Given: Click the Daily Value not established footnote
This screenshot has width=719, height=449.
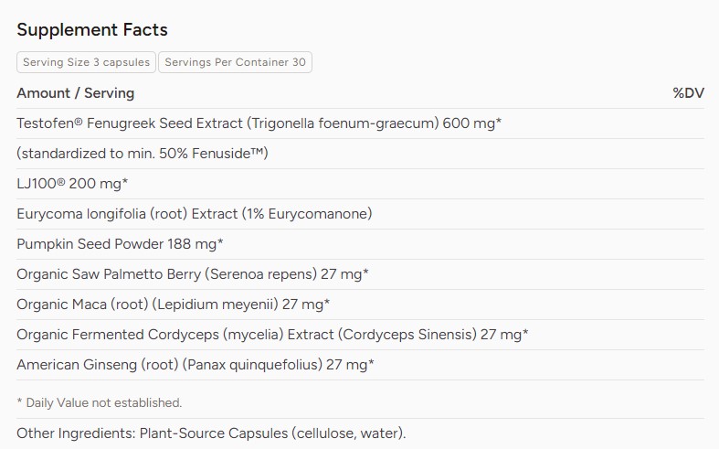Looking at the screenshot, I should tap(100, 402).
